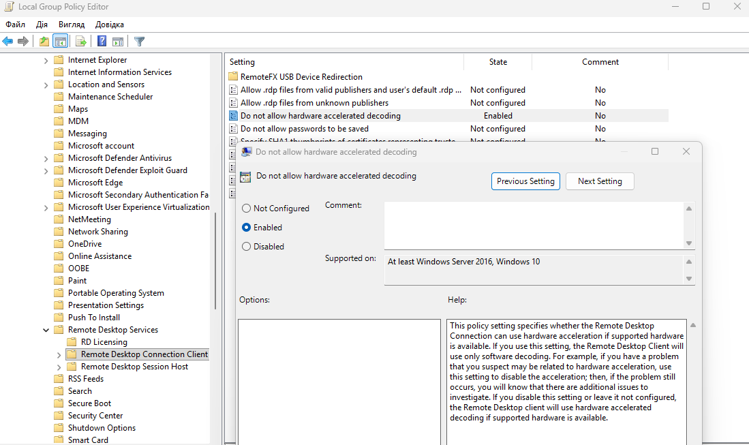The width and height of the screenshot is (749, 445).
Task: Click the Help text scrollbar up arrow
Action: point(693,325)
